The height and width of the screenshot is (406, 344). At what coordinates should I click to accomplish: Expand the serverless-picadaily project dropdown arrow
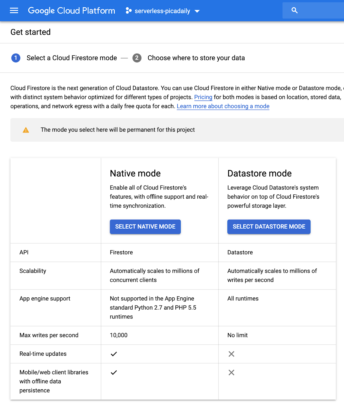[197, 11]
